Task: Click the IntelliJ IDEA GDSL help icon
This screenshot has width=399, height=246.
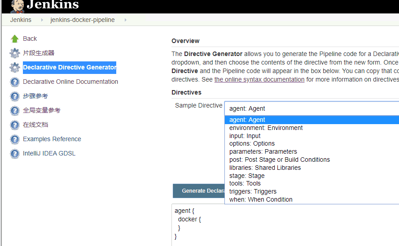Action: coord(15,154)
